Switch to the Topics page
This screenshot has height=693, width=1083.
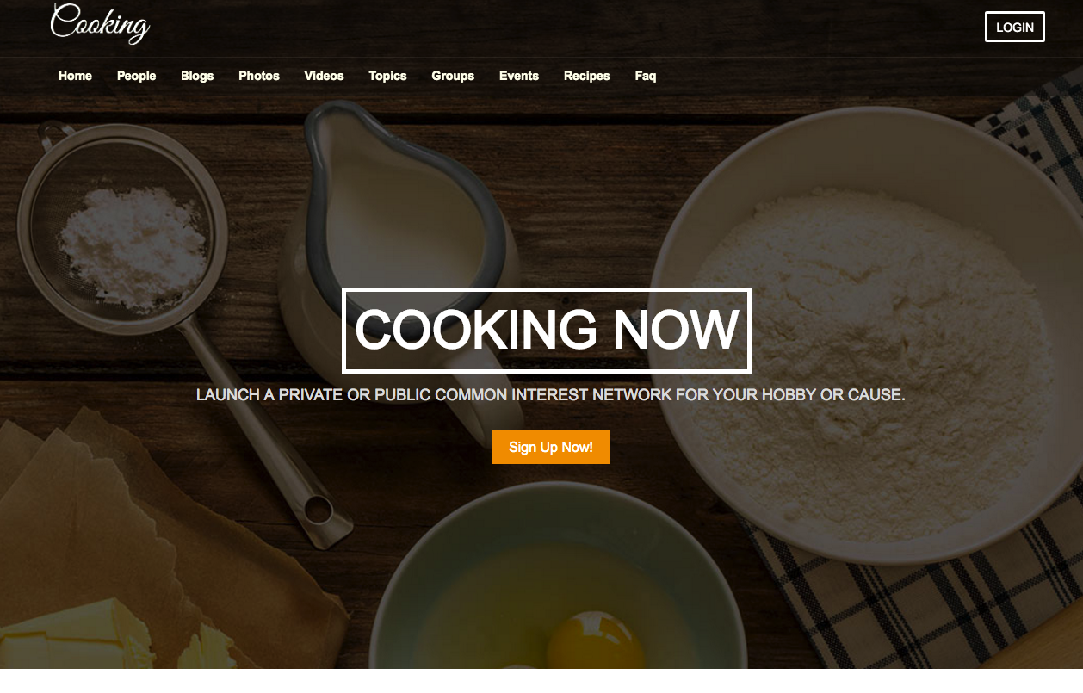tap(387, 76)
